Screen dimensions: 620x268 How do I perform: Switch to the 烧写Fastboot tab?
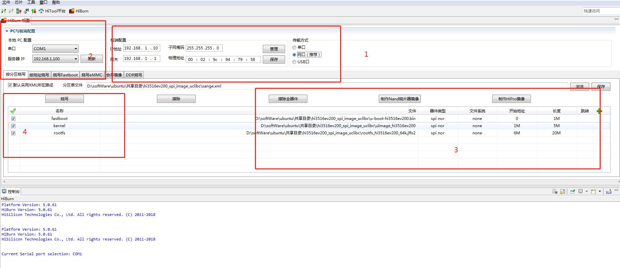(x=66, y=75)
